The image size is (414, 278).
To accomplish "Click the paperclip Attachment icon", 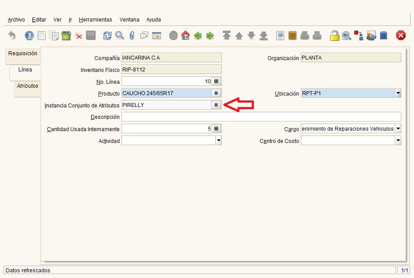I will (x=132, y=36).
